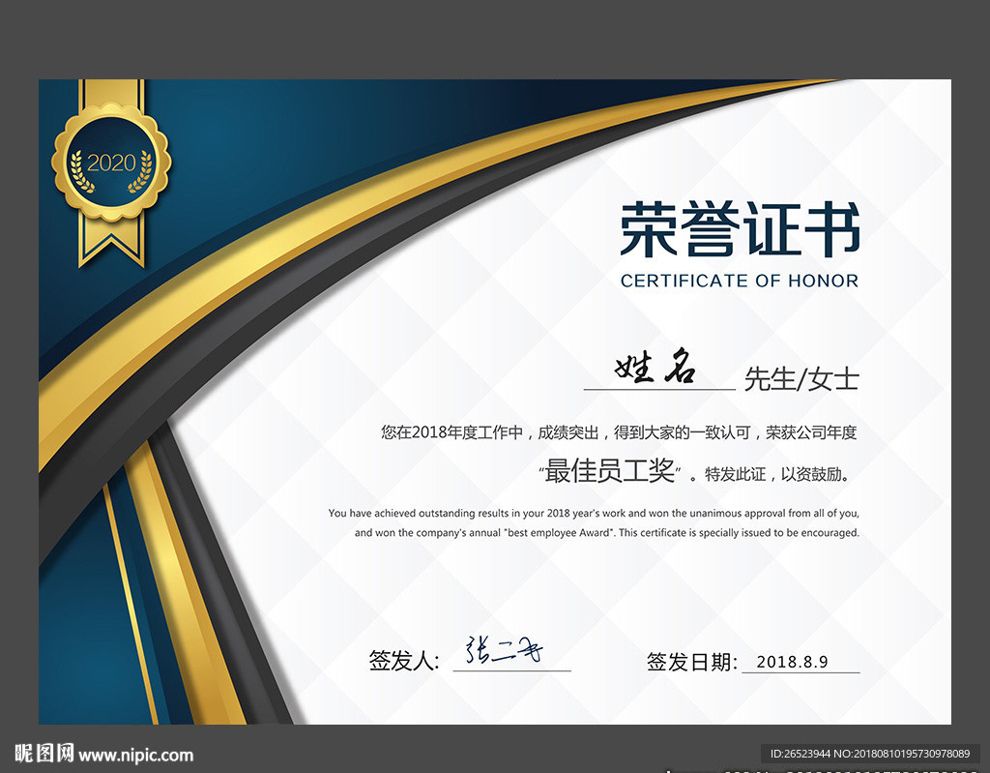Viewport: 990px width, 773px height.
Task: Click the 先生/女士 label
Action: [801, 379]
